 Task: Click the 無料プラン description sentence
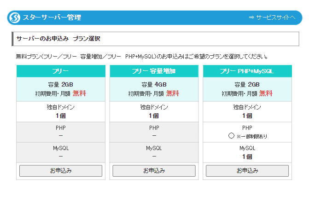tap(142, 57)
